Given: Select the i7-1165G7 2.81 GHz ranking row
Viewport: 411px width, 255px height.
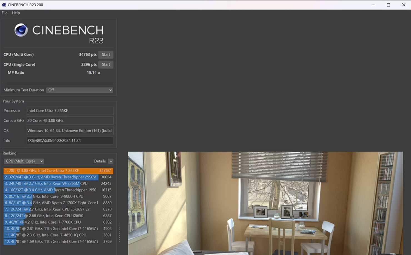Looking at the screenshot, I should 58,229.
